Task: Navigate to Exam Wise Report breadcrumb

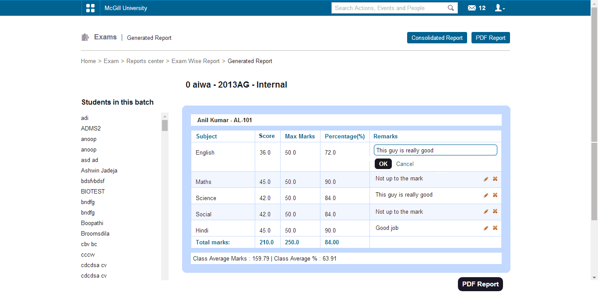Action: coord(195,61)
